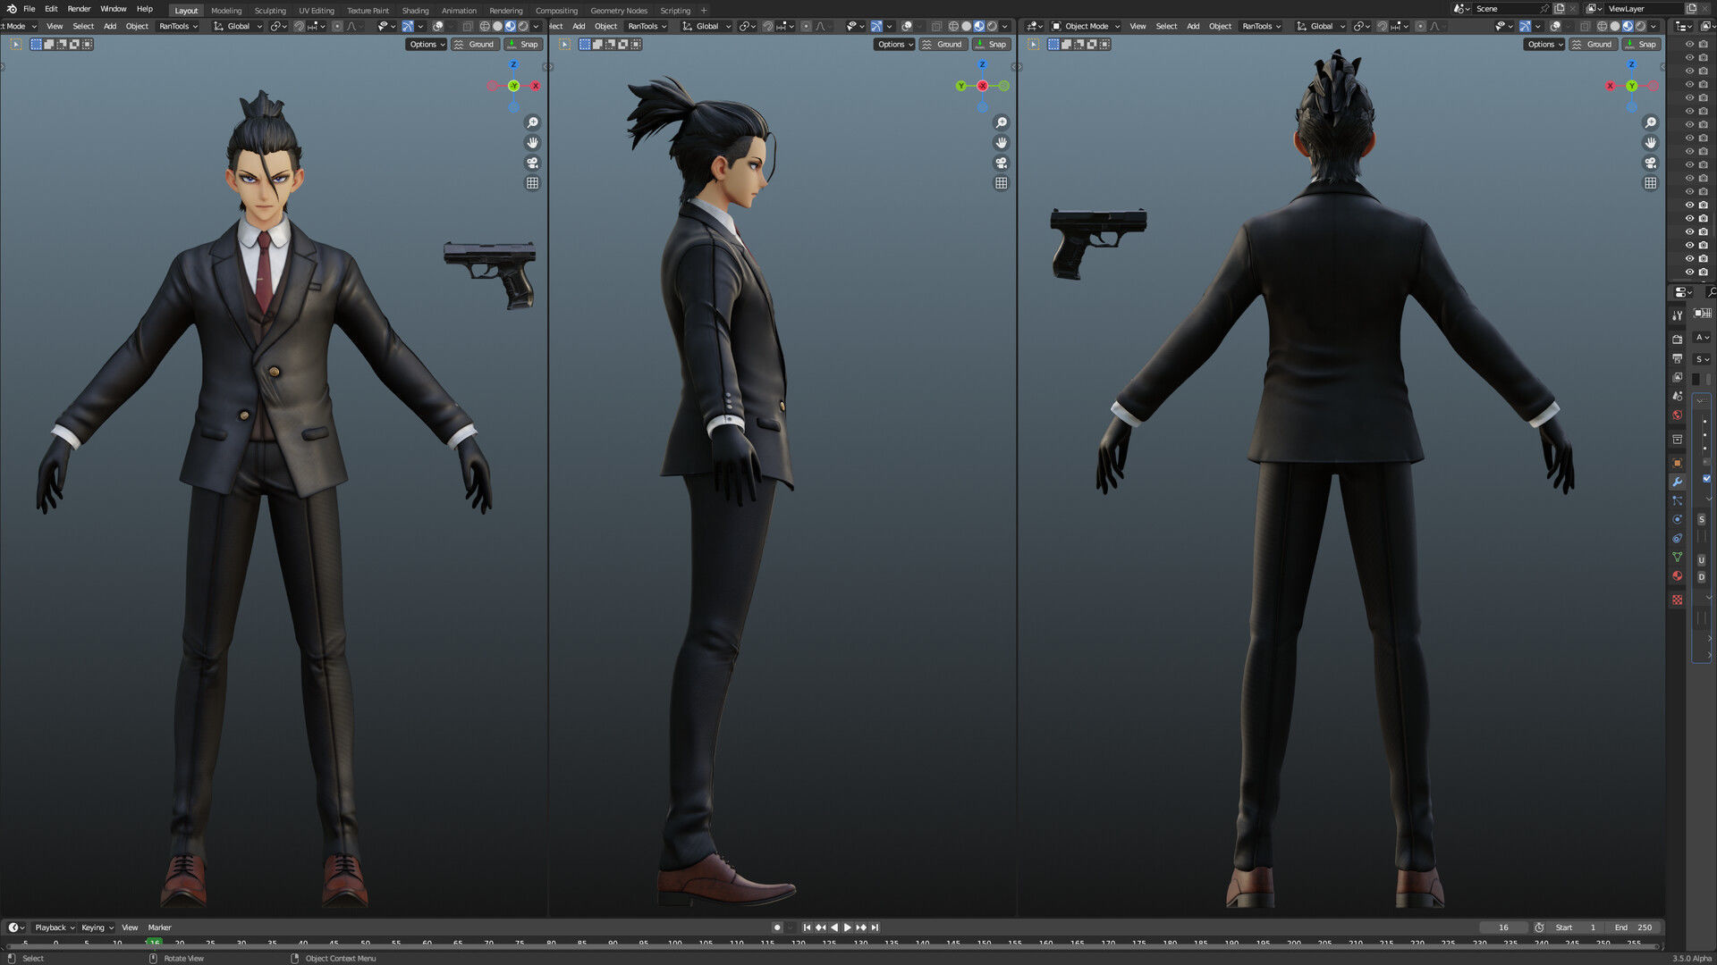Image resolution: width=1717 pixels, height=965 pixels.
Task: Open the World properties tab icon
Action: 1677,415
